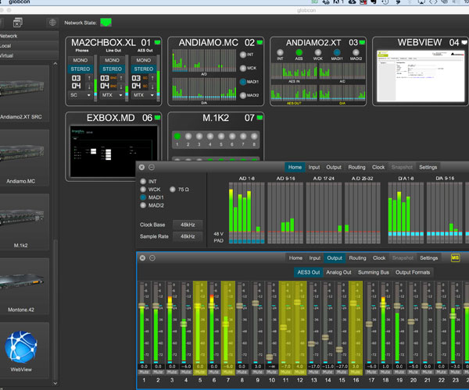
Task: Open Clock tab in the AES3 Out panel
Action: click(379, 258)
